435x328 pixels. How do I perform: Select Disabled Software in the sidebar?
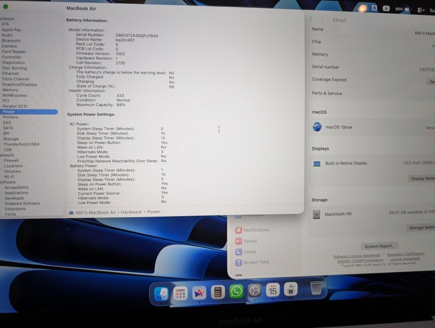pos(22,204)
